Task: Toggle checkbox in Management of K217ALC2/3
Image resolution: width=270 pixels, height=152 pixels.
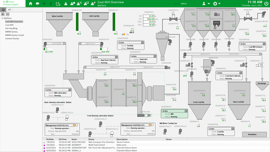Action: point(76,125)
